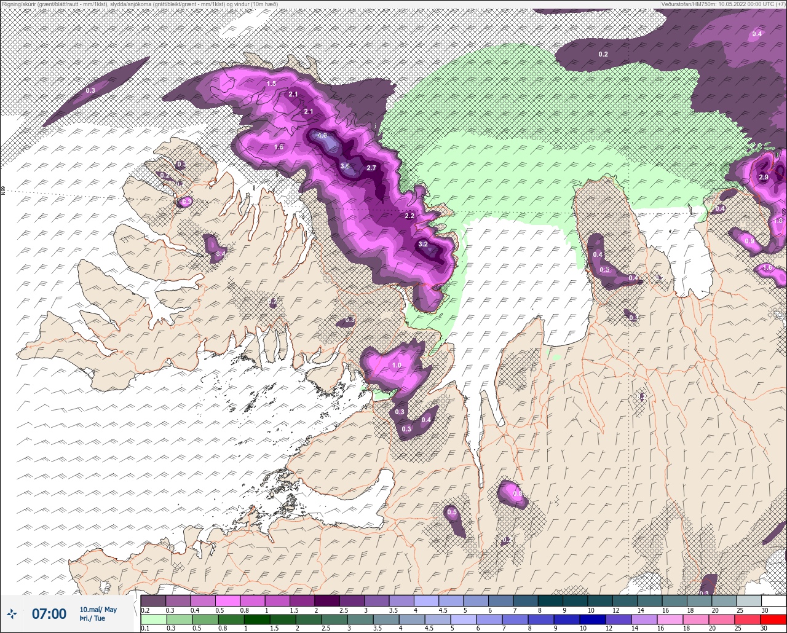
Task: Click the 0.8 value in the inland pink patch
Action: pyautogui.click(x=518, y=493)
